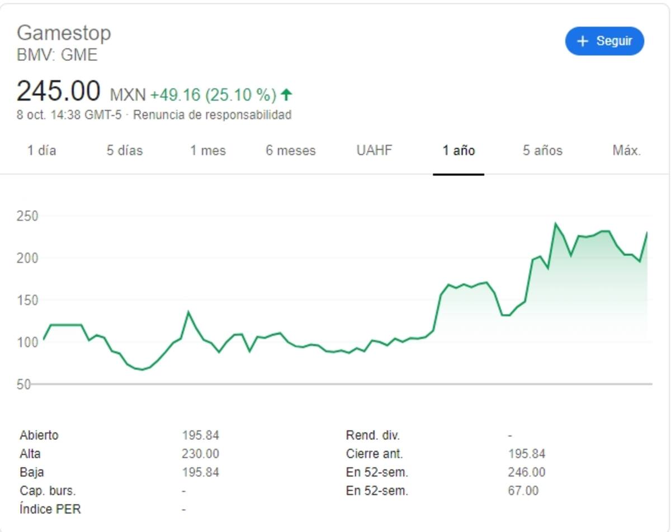This screenshot has width=671, height=532.
Task: Click the 52-week high value 246.00
Action: click(527, 472)
